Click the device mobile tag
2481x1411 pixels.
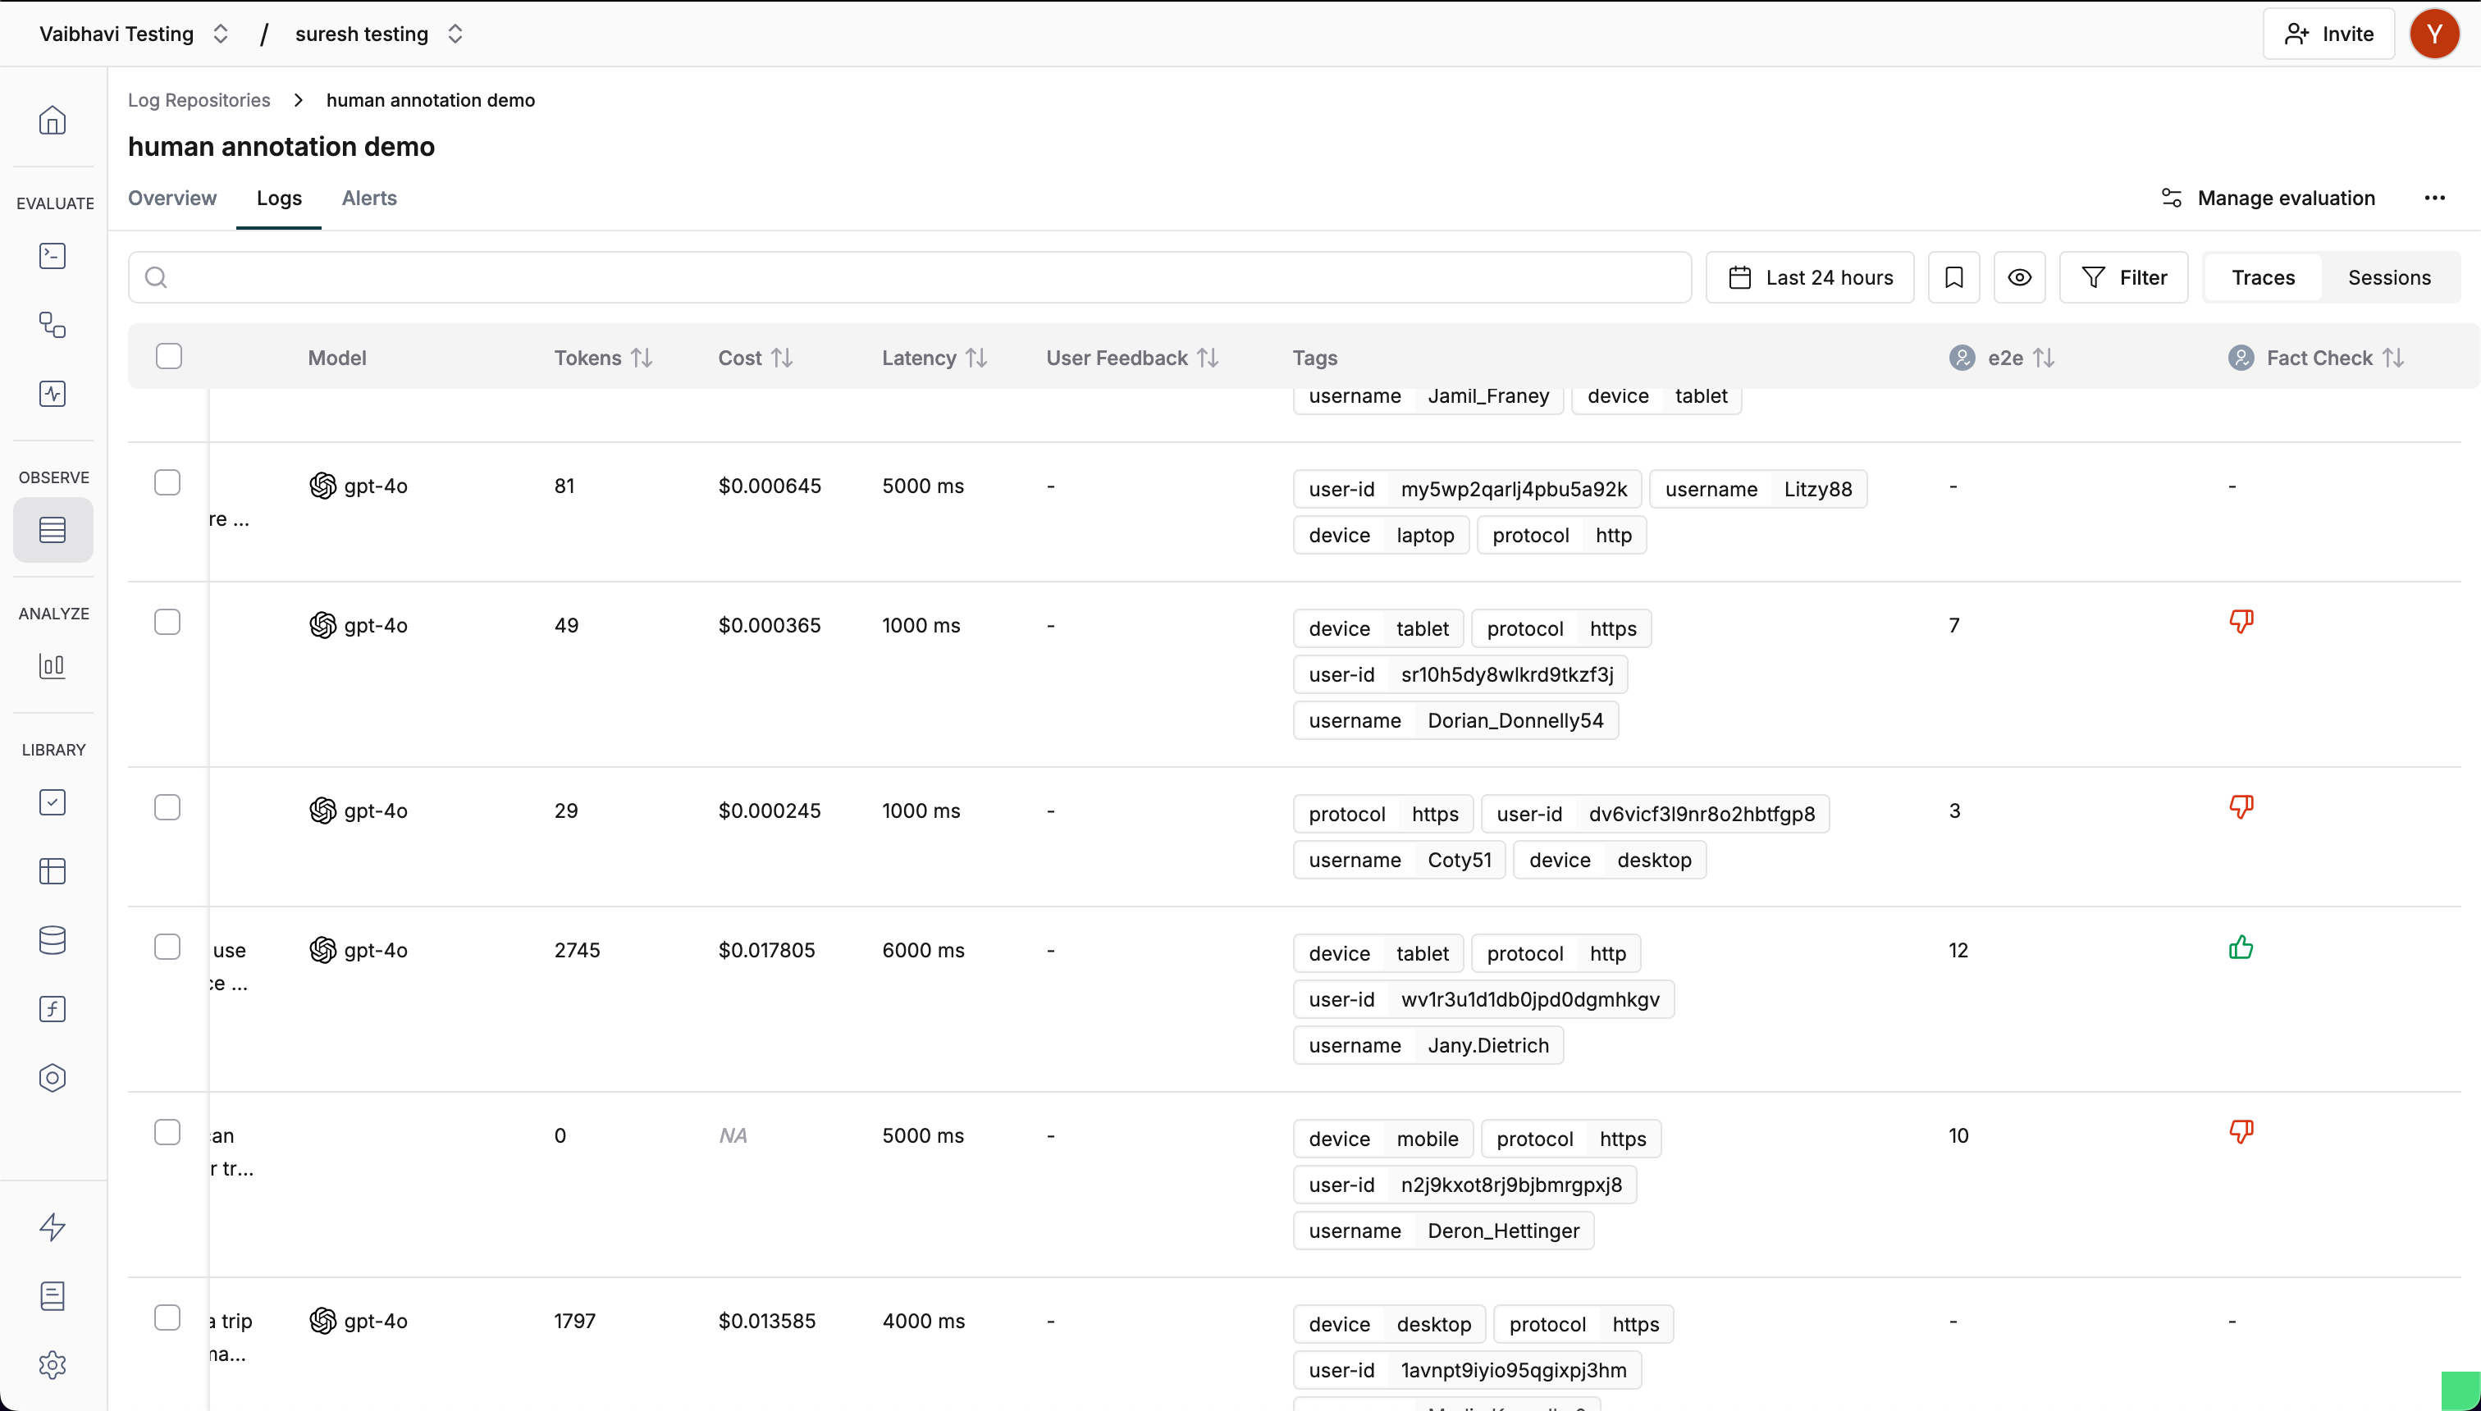[x=1383, y=1139]
